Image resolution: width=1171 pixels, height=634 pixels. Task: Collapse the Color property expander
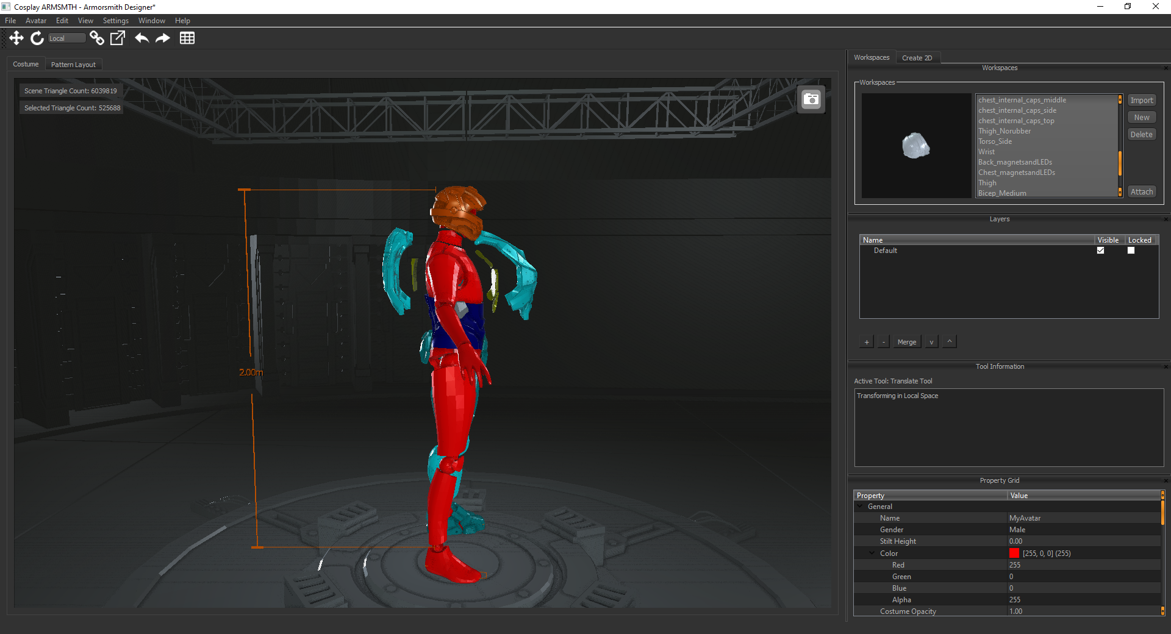(x=872, y=554)
